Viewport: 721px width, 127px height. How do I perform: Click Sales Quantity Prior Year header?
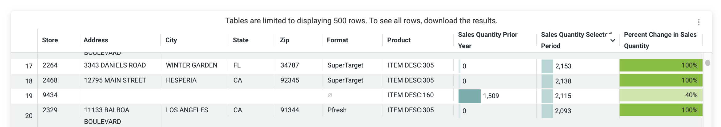488,40
